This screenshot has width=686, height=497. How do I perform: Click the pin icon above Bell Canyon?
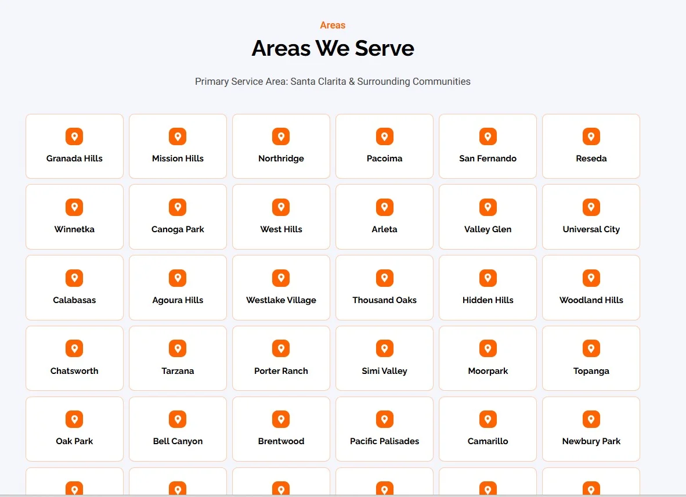[x=178, y=419]
